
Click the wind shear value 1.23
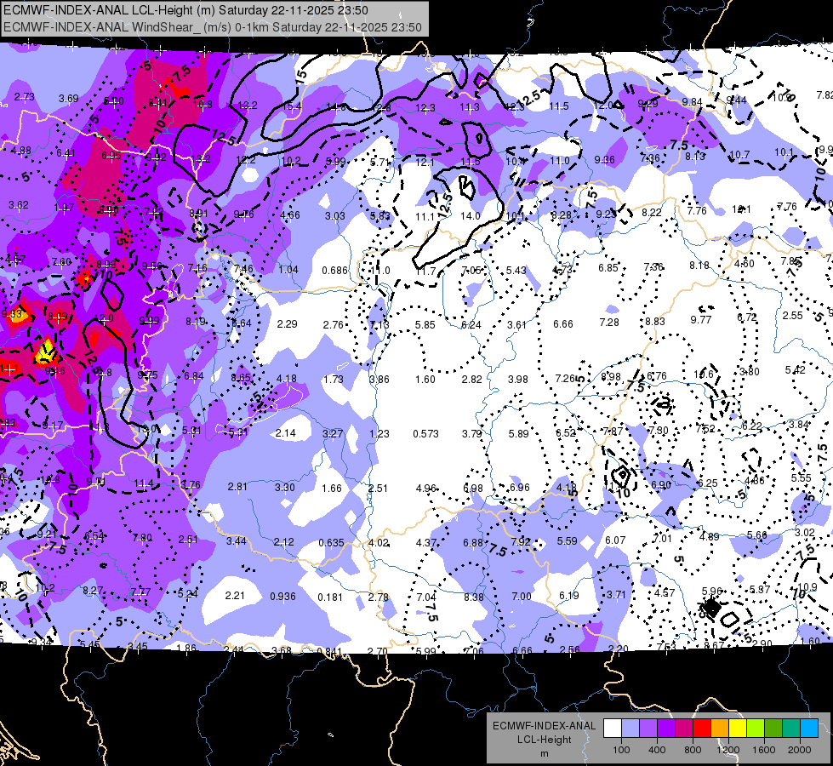[379, 434]
